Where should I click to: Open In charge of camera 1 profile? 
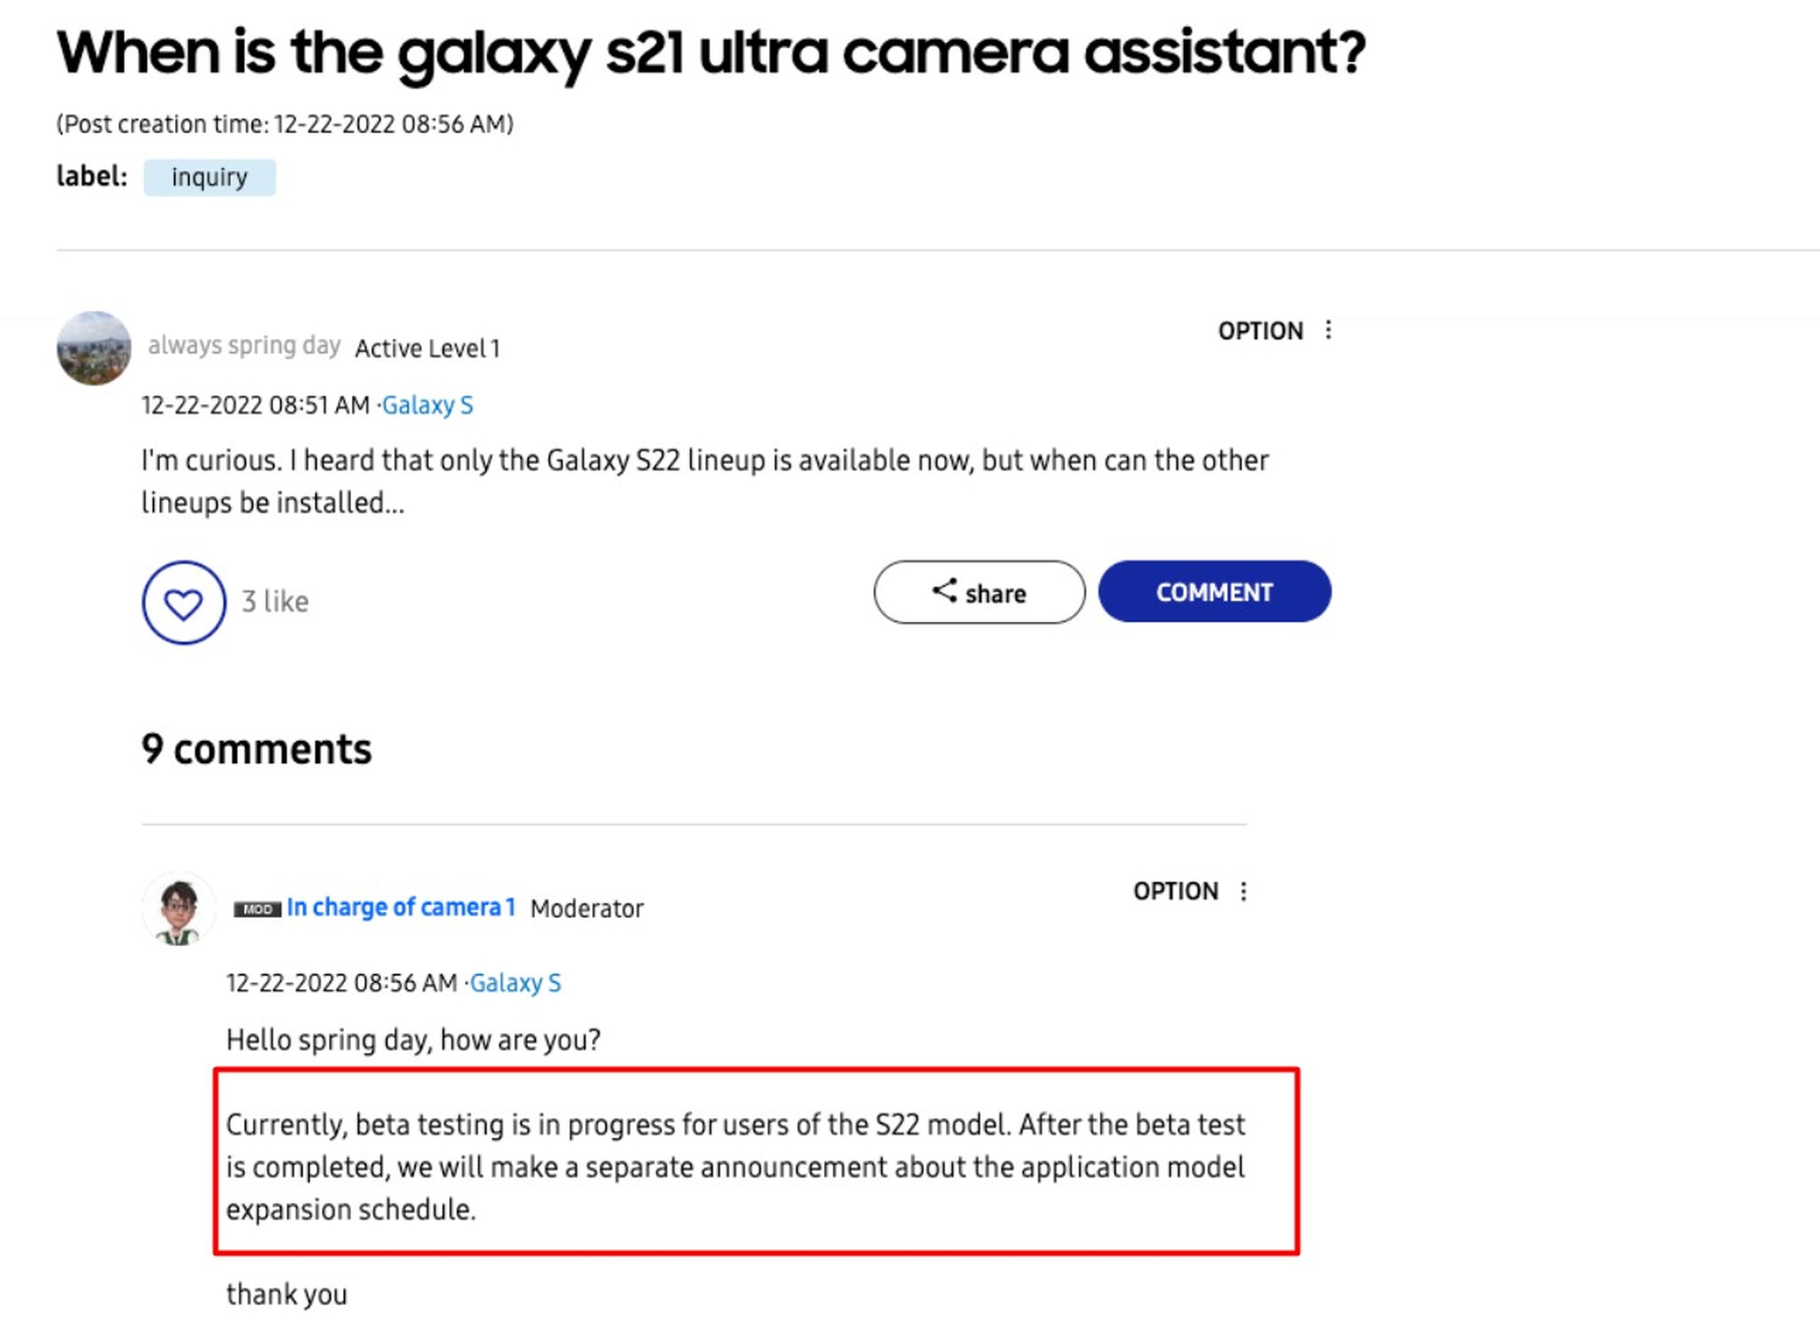(400, 907)
